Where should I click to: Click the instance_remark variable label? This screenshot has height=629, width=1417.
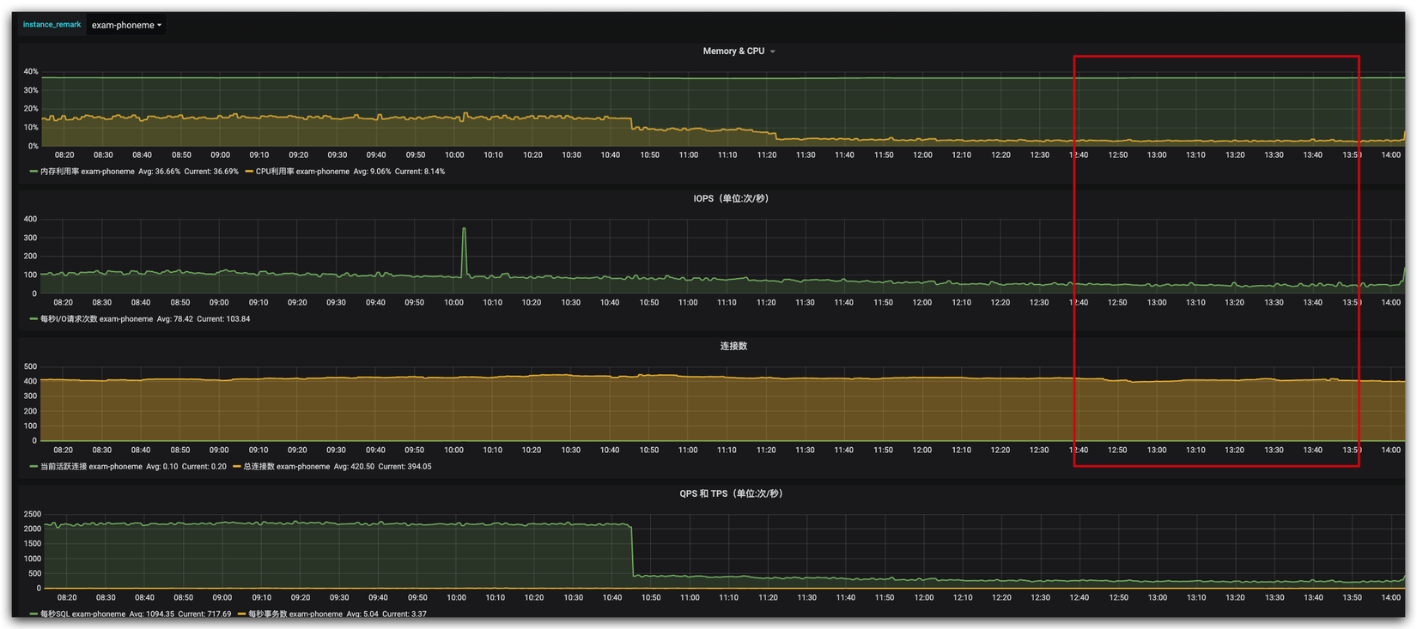click(52, 25)
